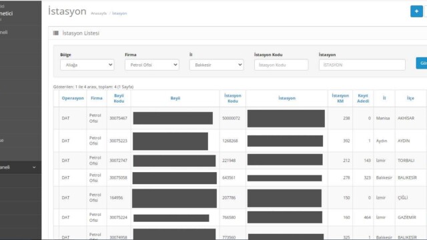The height and width of the screenshot is (240, 427).
Task: Click the TORBALI district cell
Action: [x=406, y=161]
